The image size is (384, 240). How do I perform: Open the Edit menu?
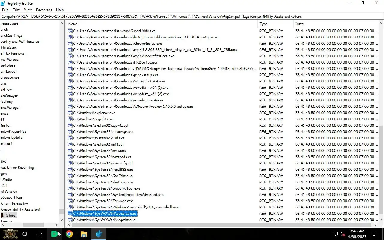pyautogui.click(x=16, y=10)
